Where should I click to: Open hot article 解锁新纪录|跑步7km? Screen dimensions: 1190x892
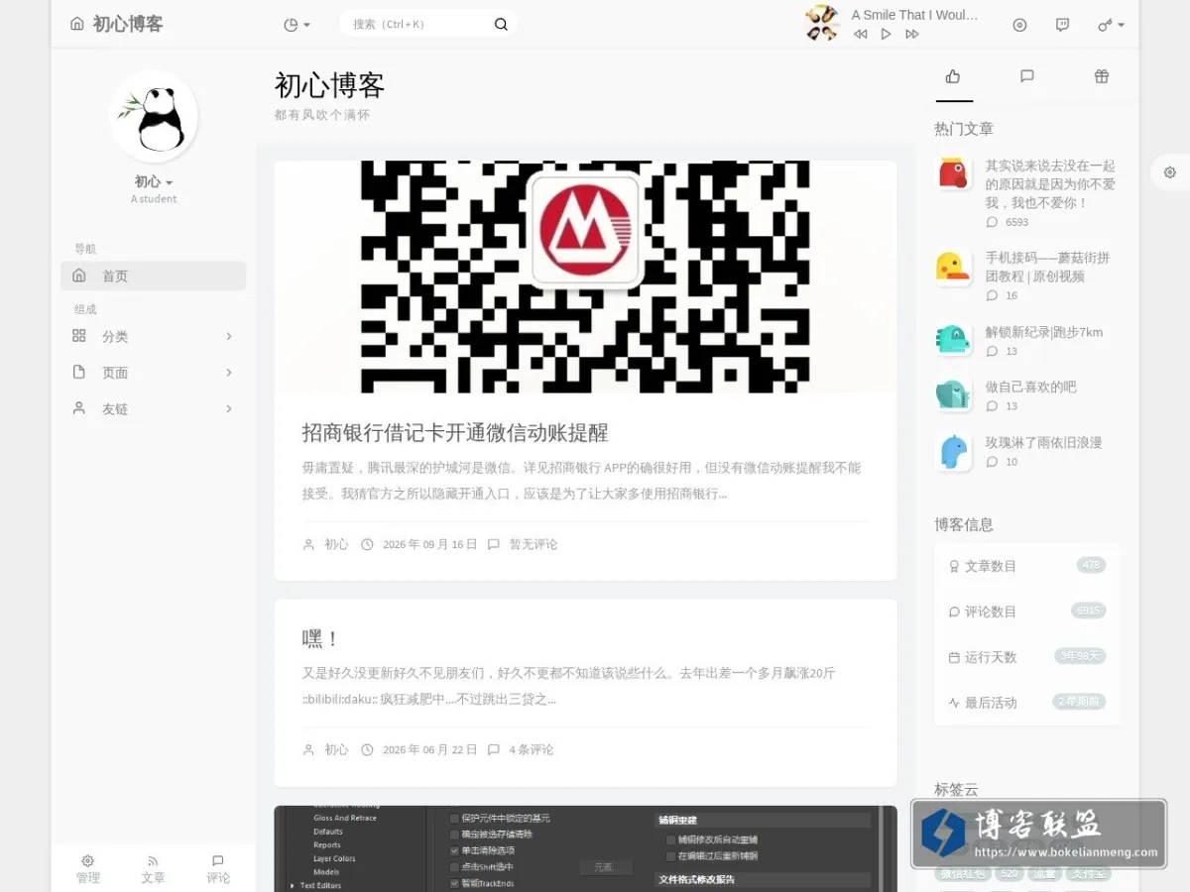(1044, 332)
